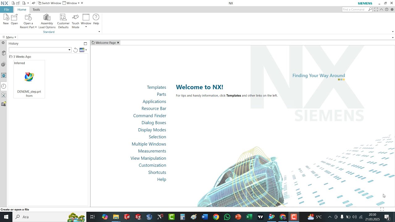Open the Command Finder link
Viewport: 395px width, 222px height.
click(150, 116)
